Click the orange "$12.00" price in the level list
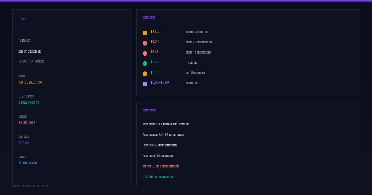 pyautogui.click(x=155, y=32)
